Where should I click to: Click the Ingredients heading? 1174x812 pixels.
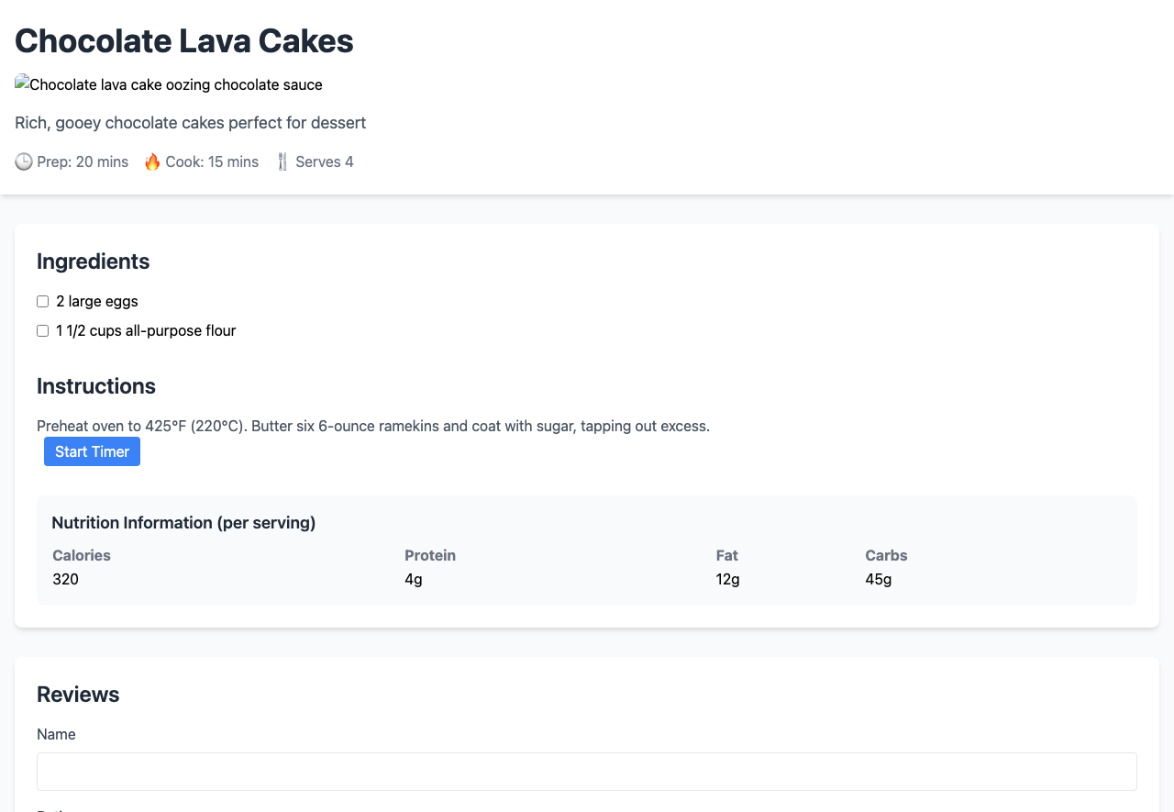coord(93,261)
